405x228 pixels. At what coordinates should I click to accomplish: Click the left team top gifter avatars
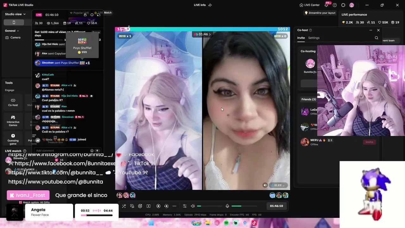click(x=126, y=195)
